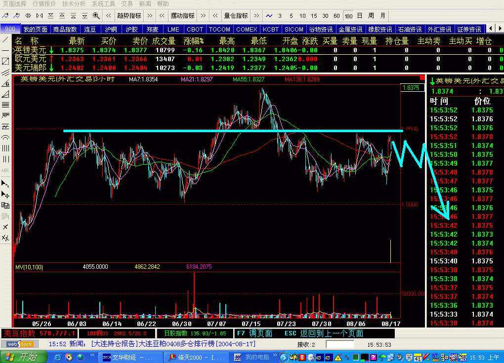Select the horizontal retracement lines tool

pos(5,105)
